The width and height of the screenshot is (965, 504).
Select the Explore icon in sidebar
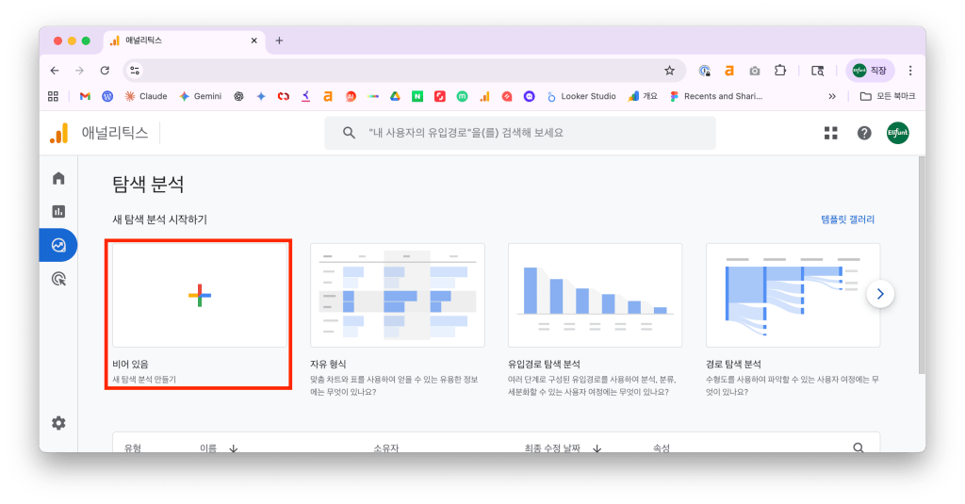click(x=58, y=245)
